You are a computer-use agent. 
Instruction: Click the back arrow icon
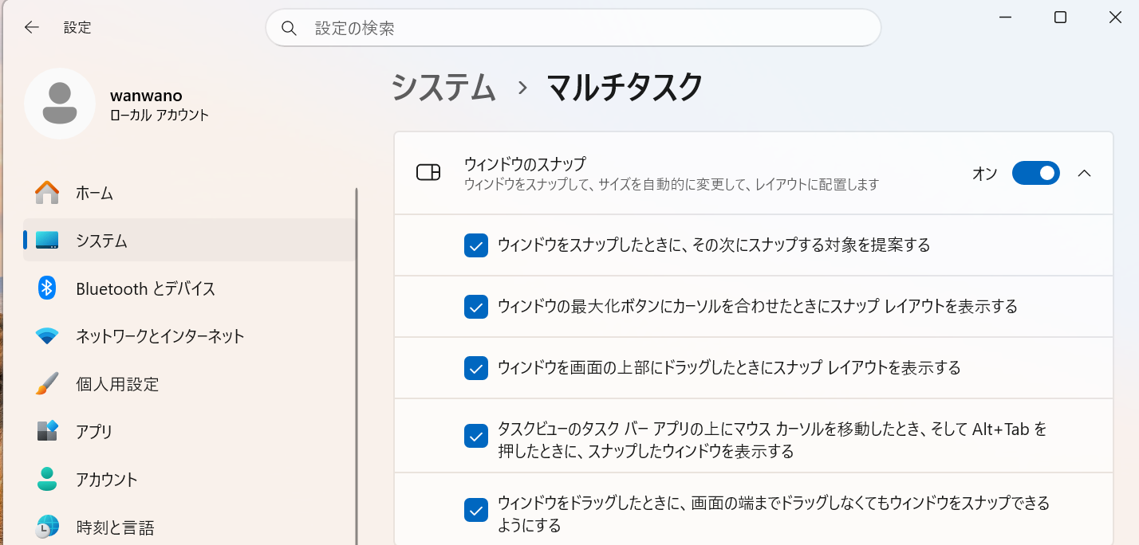tap(31, 27)
